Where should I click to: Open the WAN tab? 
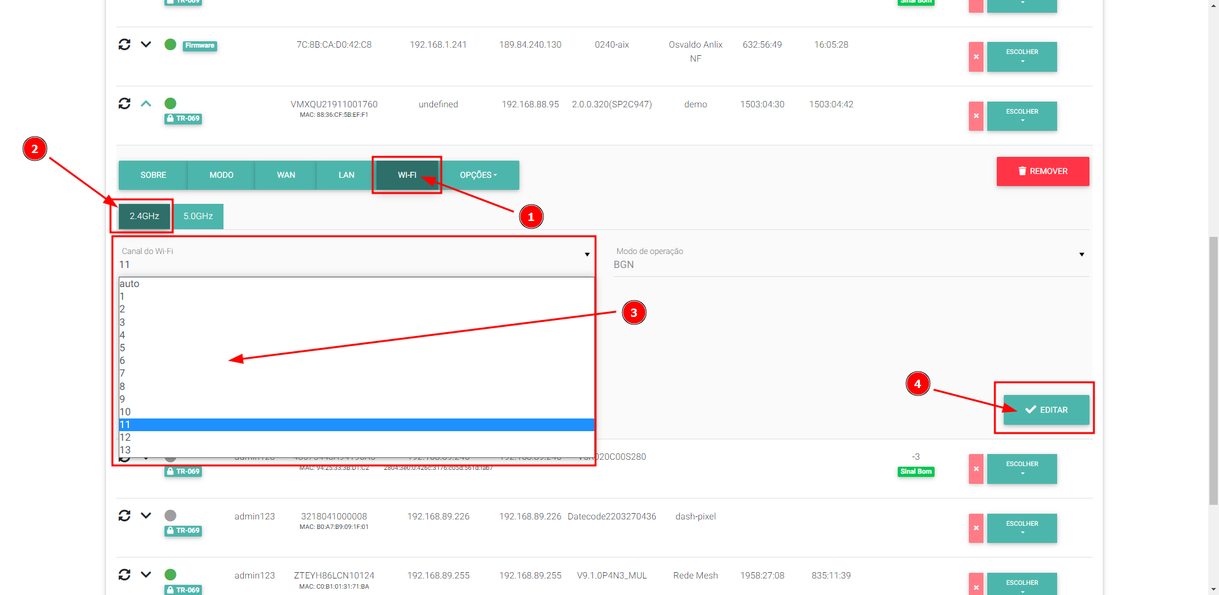[286, 175]
